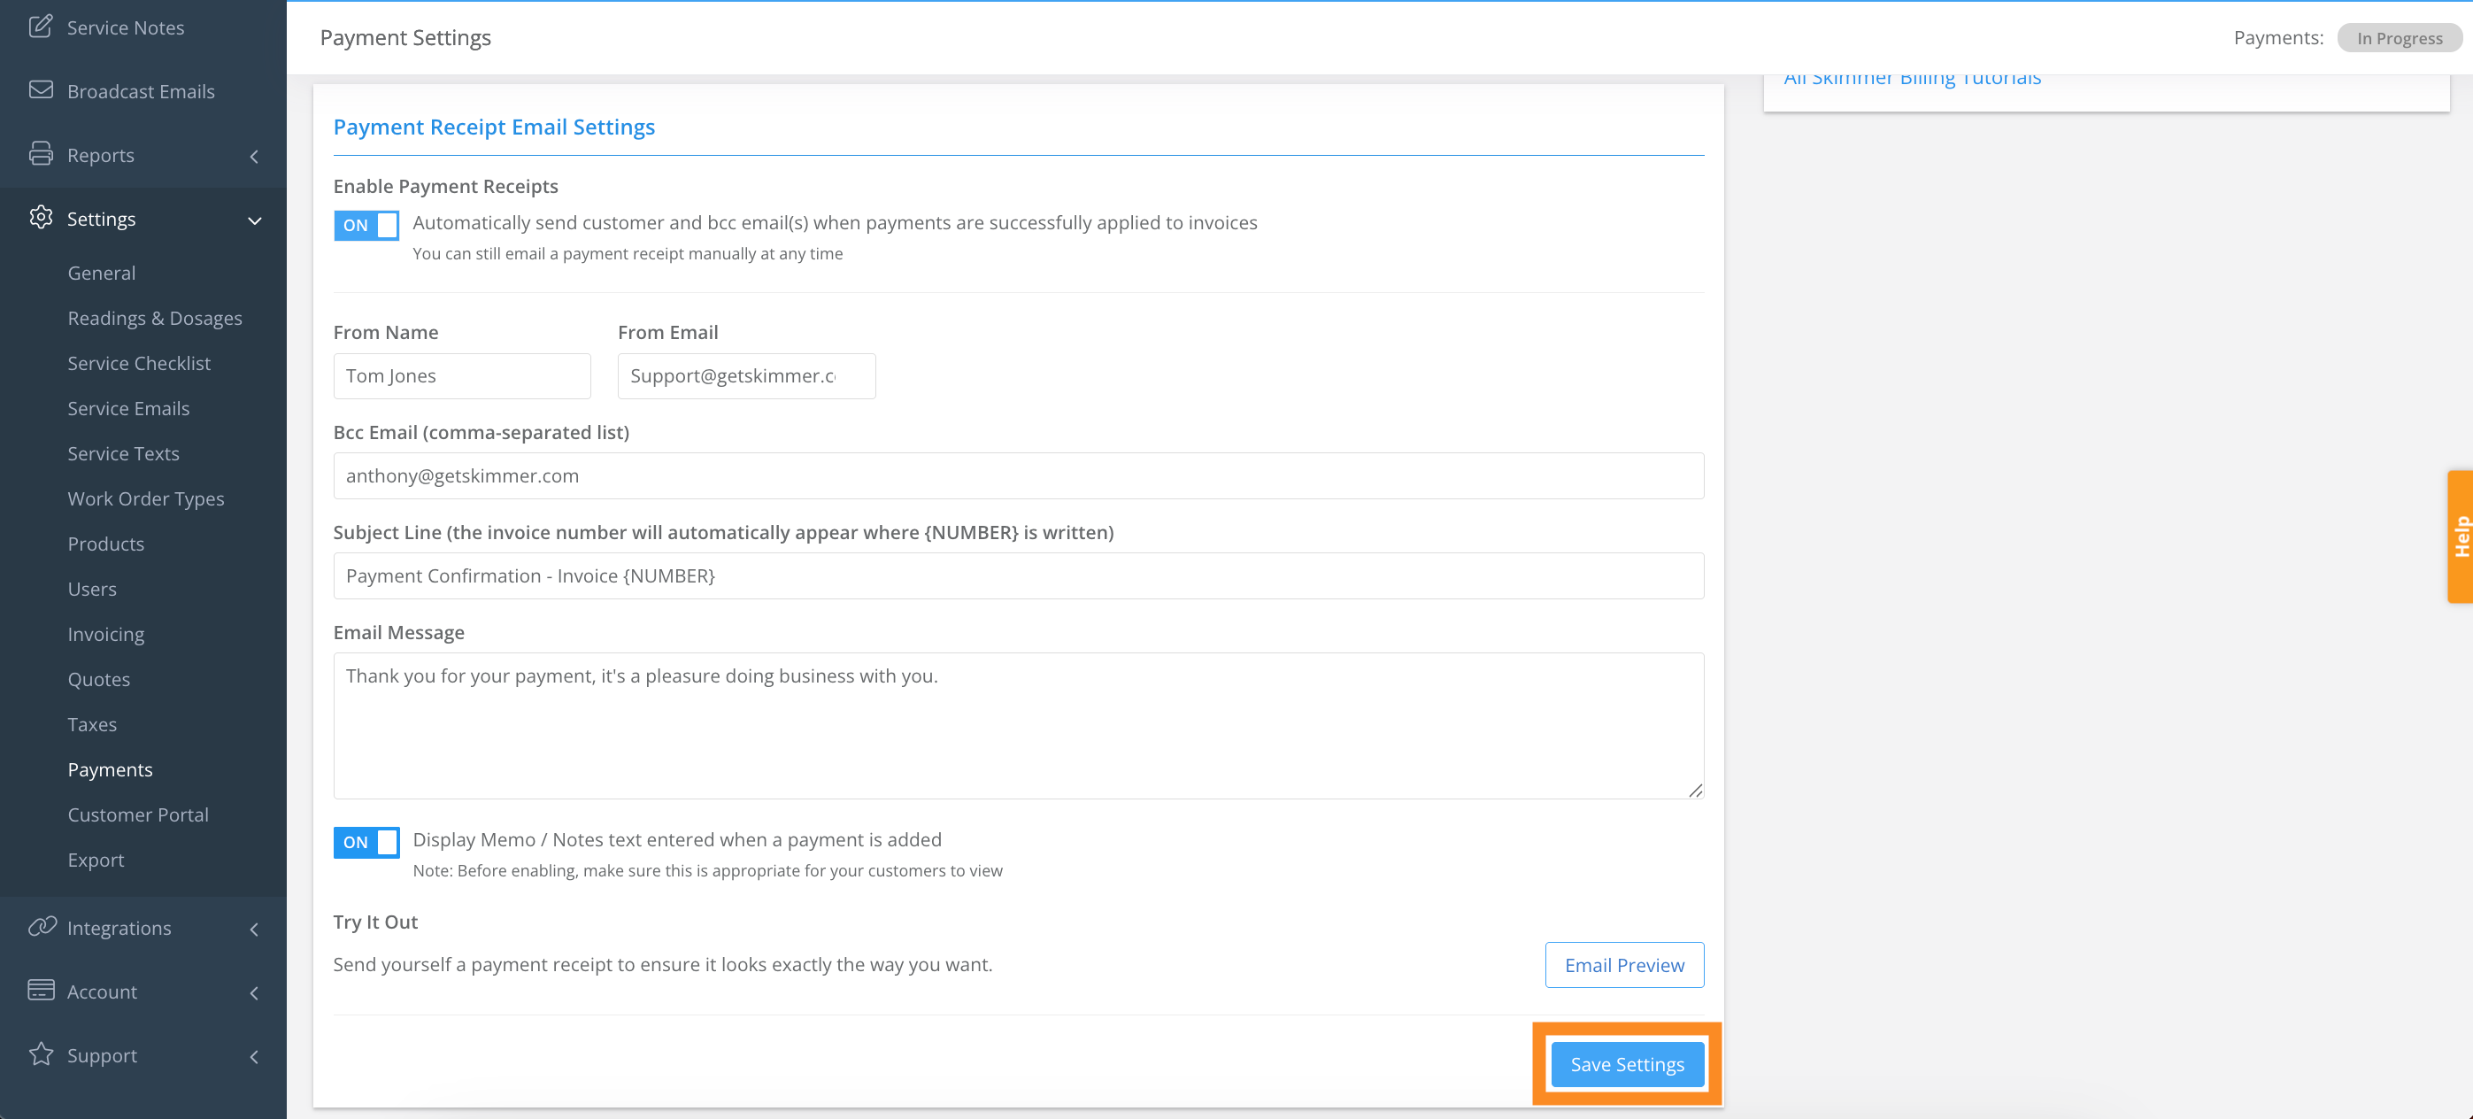Open Readings & Dosages settings
This screenshot has width=2473, height=1119.
pyautogui.click(x=155, y=318)
